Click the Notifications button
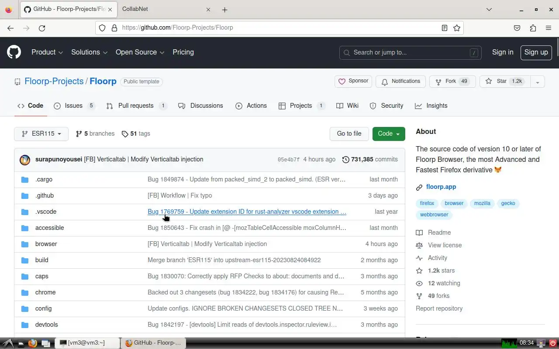 (x=401, y=82)
